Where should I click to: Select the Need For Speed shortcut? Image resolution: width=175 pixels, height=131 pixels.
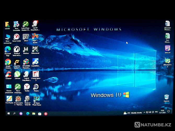(x=17, y=64)
